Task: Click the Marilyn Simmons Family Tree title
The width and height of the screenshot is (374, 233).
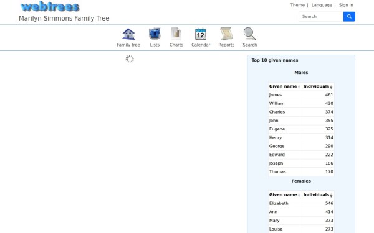Action: [64, 18]
